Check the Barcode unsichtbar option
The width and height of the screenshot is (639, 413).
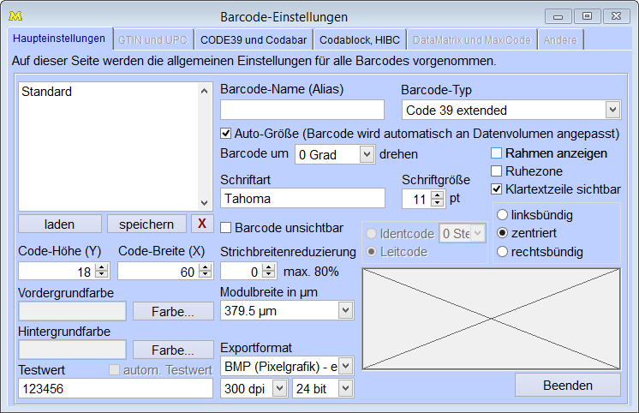(226, 227)
